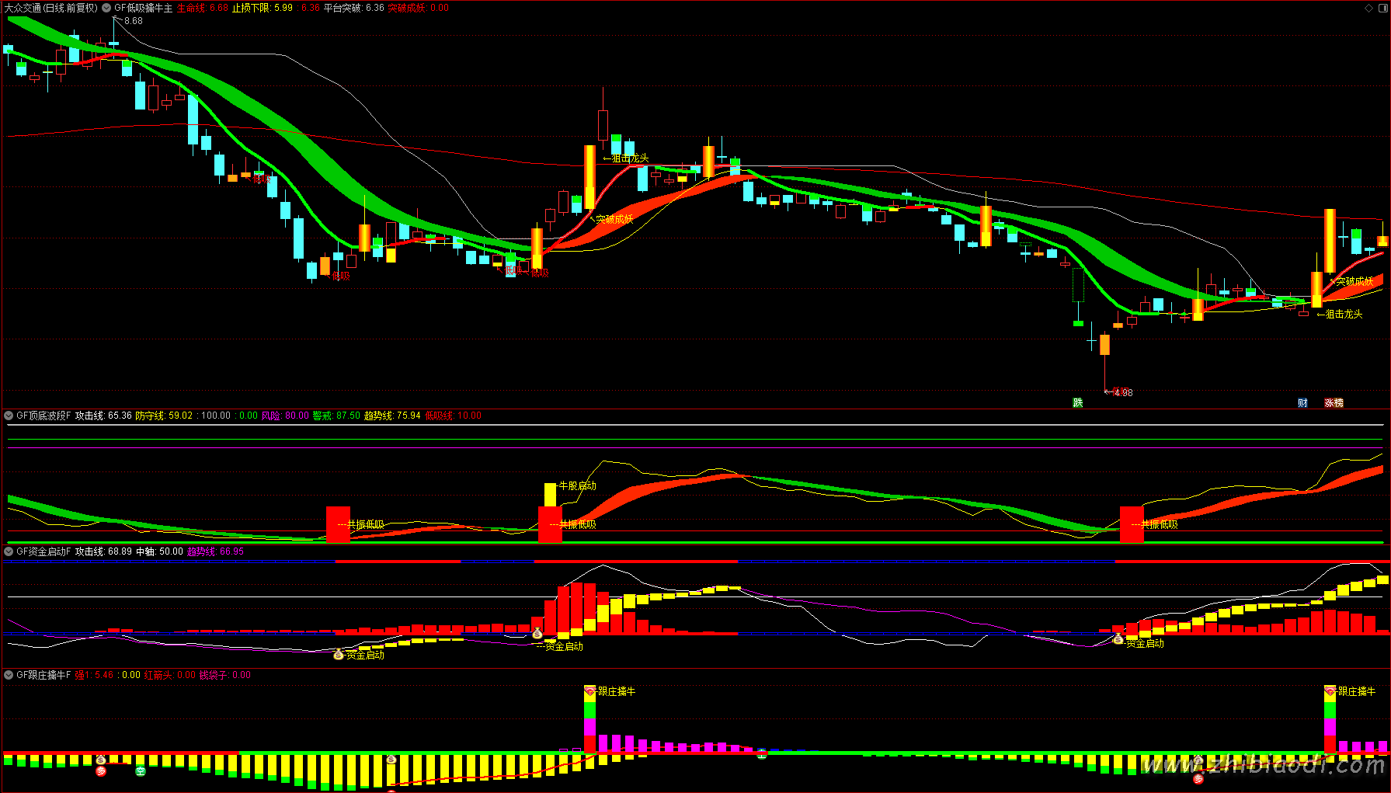The height and width of the screenshot is (793, 1391).
Task: Click the 8.68 high price marker
Action: click(x=133, y=21)
